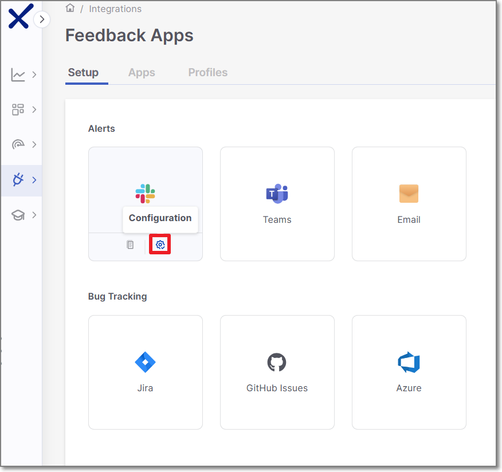The height and width of the screenshot is (472, 502).
Task: Expand the chevron beside the chart icon
Action: [34, 74]
